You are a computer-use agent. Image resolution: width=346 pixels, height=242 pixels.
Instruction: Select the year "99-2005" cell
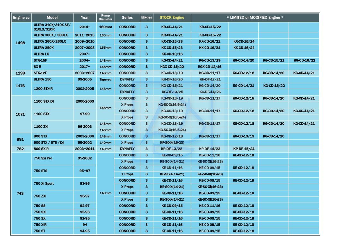[x=85, y=79]
